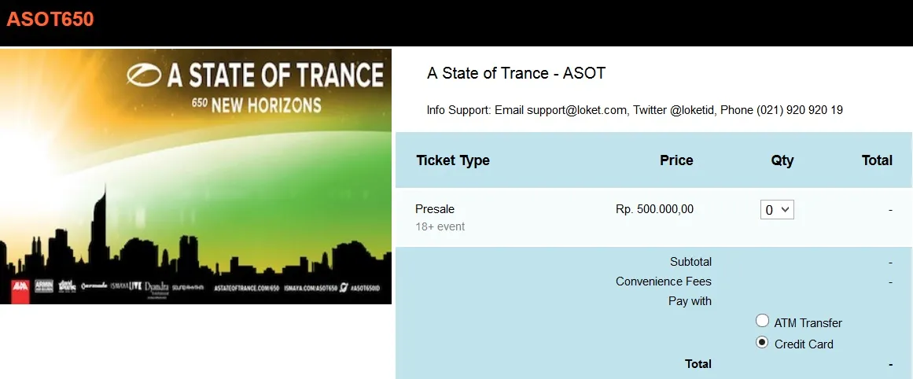Click the red ALDA logo in banner

(20, 289)
